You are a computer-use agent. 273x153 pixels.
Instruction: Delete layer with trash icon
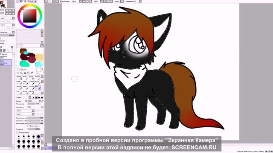coord(4,51)
